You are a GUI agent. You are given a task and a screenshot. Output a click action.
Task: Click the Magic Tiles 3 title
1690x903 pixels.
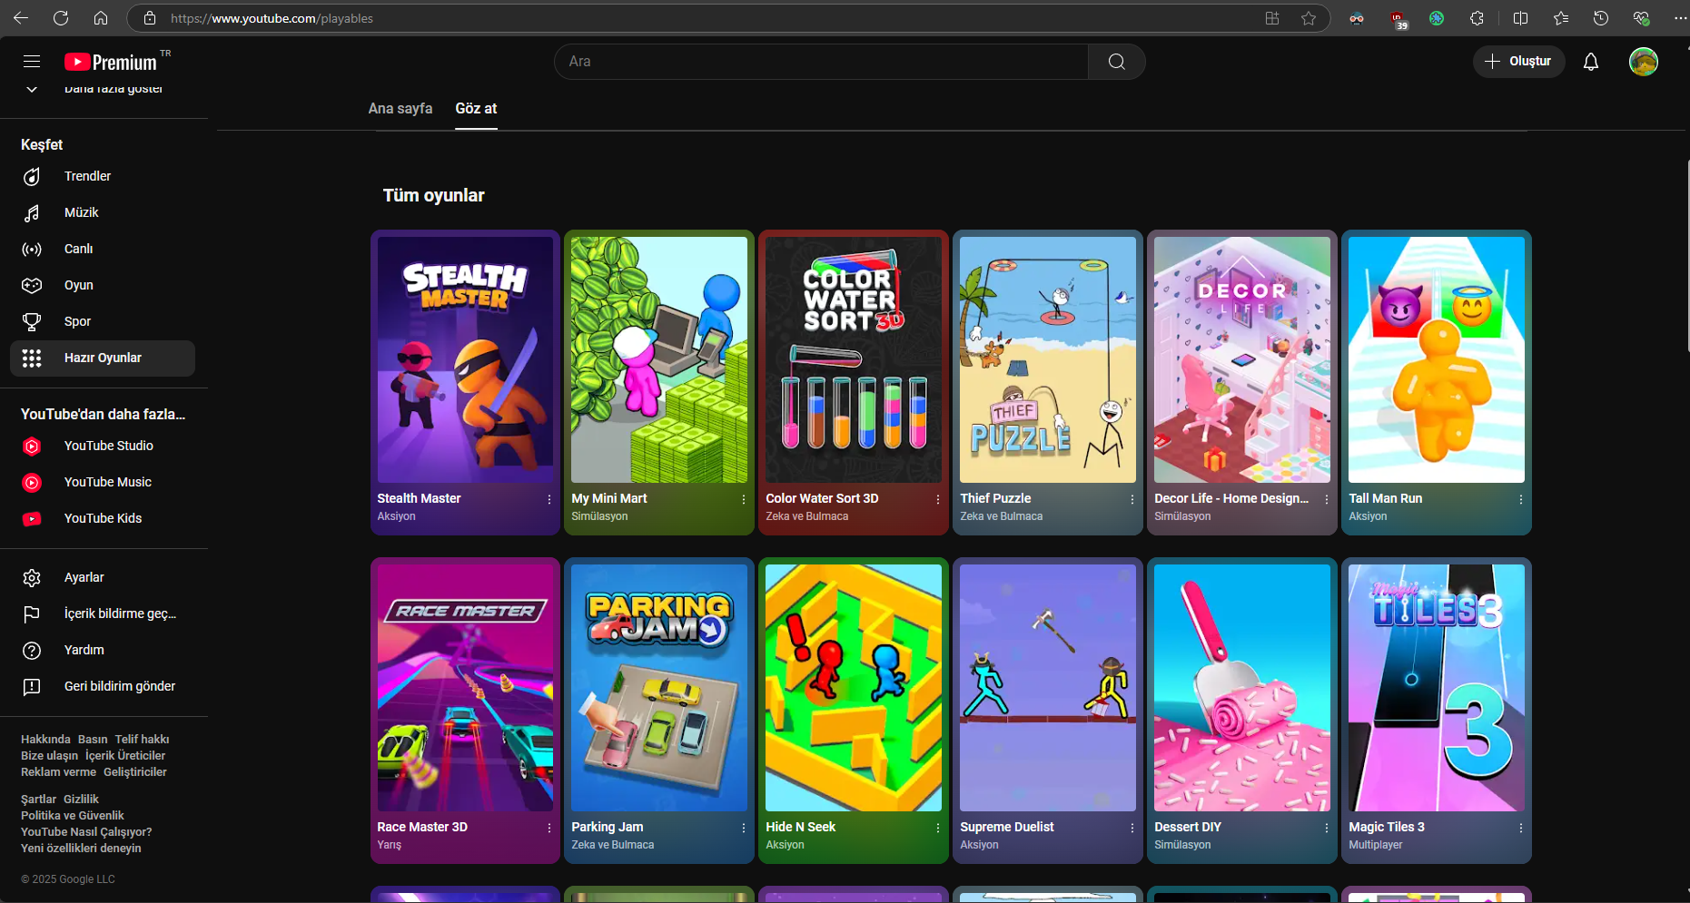(1387, 828)
